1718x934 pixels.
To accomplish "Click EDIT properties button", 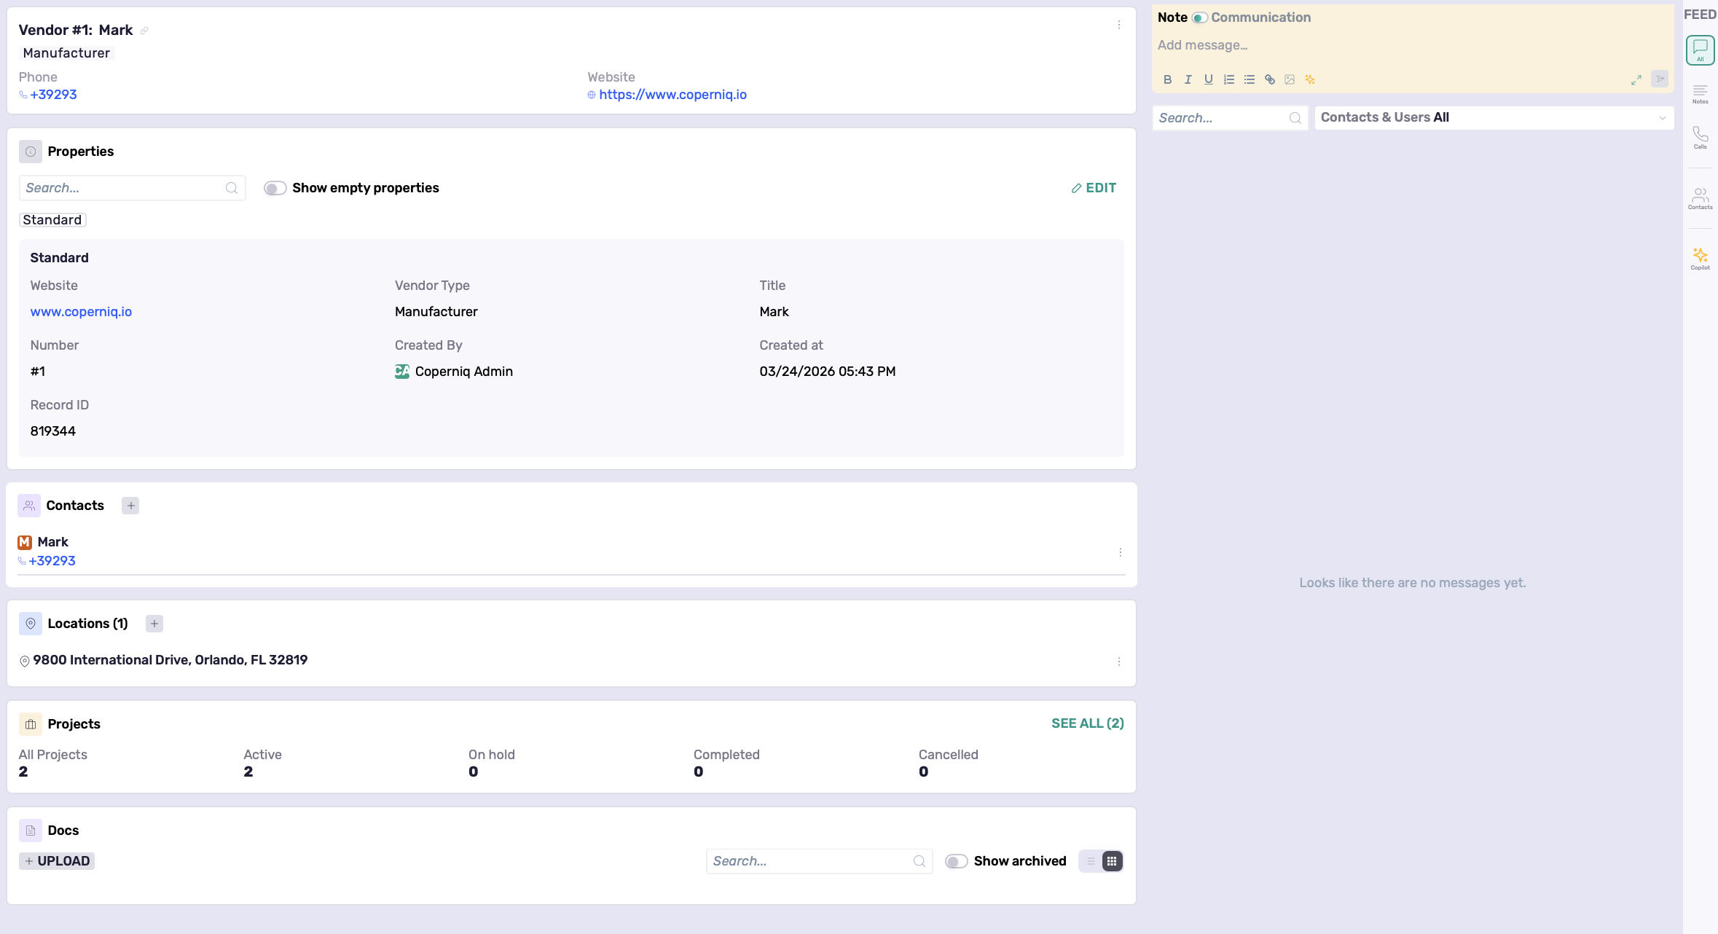I will 1094,188.
